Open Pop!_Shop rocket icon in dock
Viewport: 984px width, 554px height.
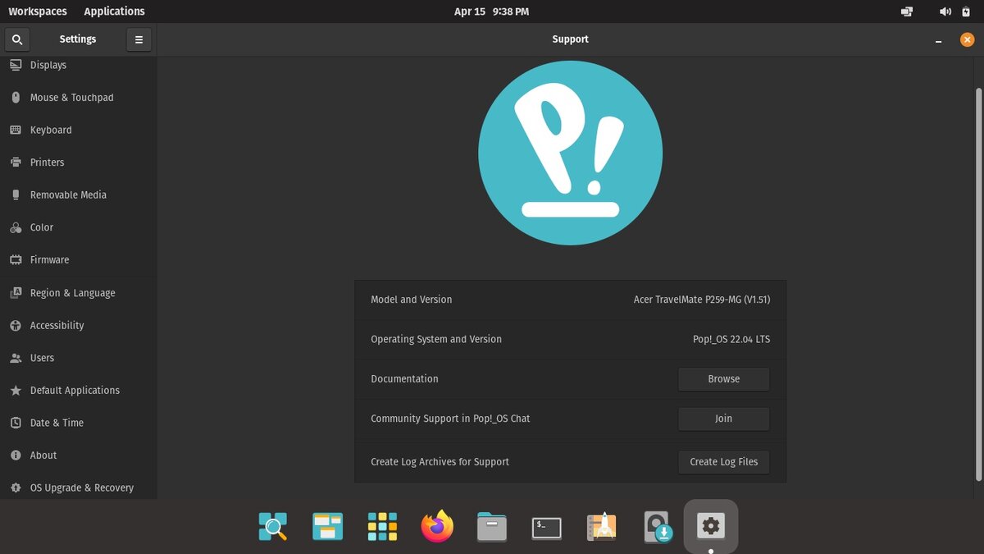tap(602, 526)
